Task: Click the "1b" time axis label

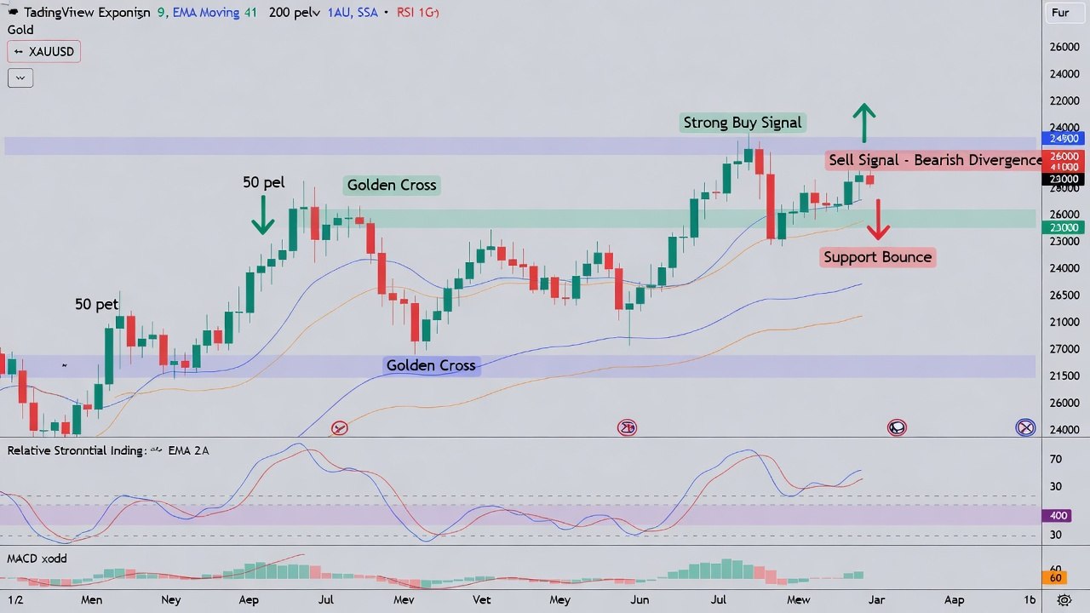Action: (1030, 599)
